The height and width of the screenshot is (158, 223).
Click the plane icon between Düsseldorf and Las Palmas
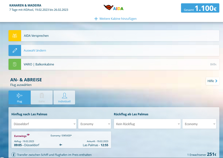pyautogui.click(x=61, y=145)
